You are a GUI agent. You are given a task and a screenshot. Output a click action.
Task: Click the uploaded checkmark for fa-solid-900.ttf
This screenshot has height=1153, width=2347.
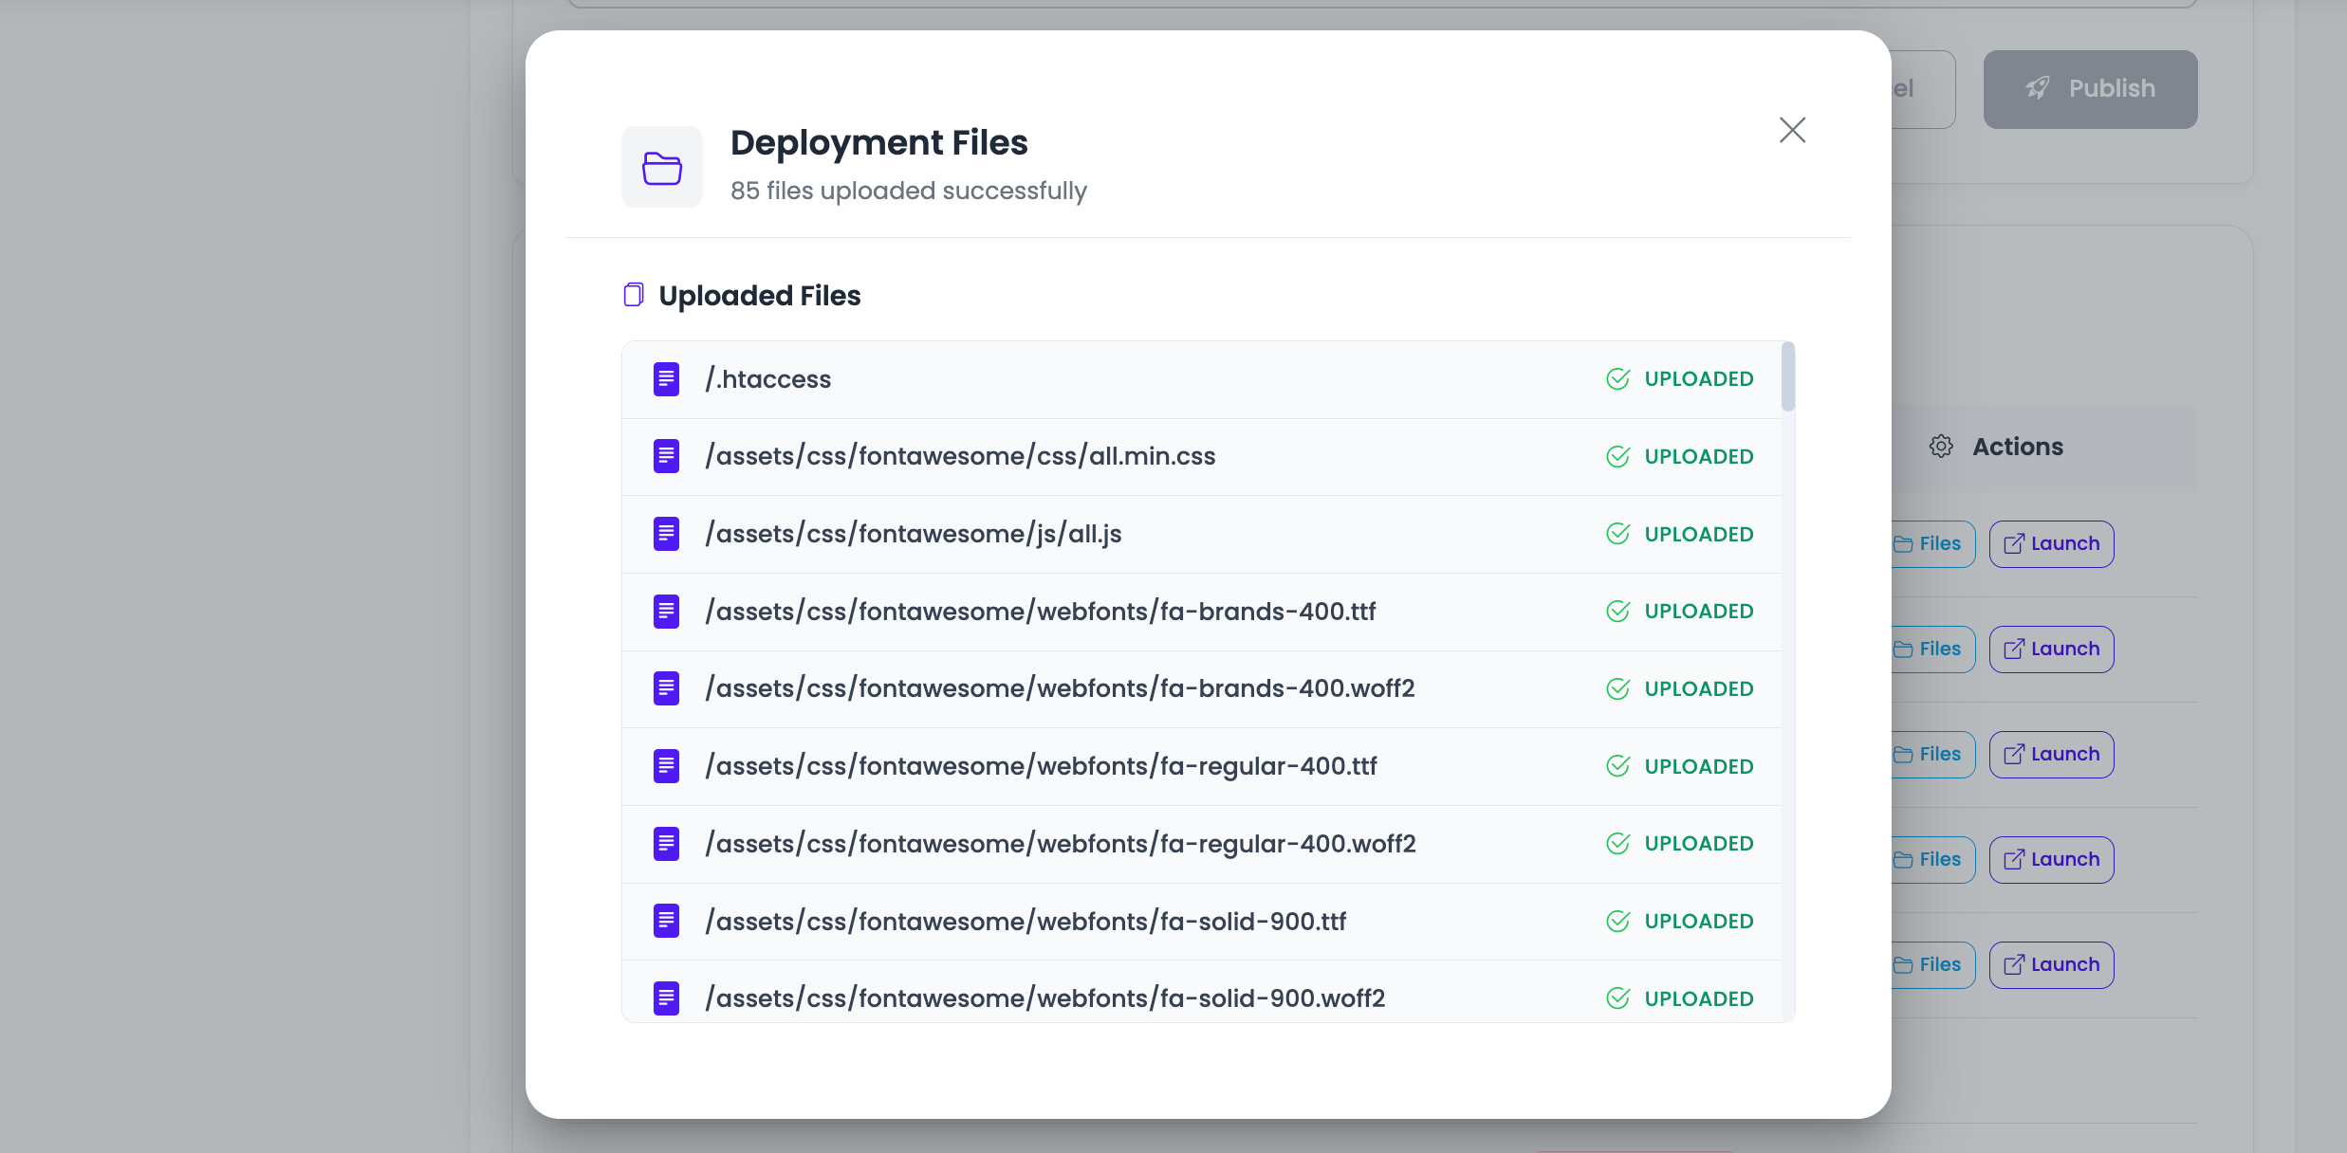coord(1618,922)
